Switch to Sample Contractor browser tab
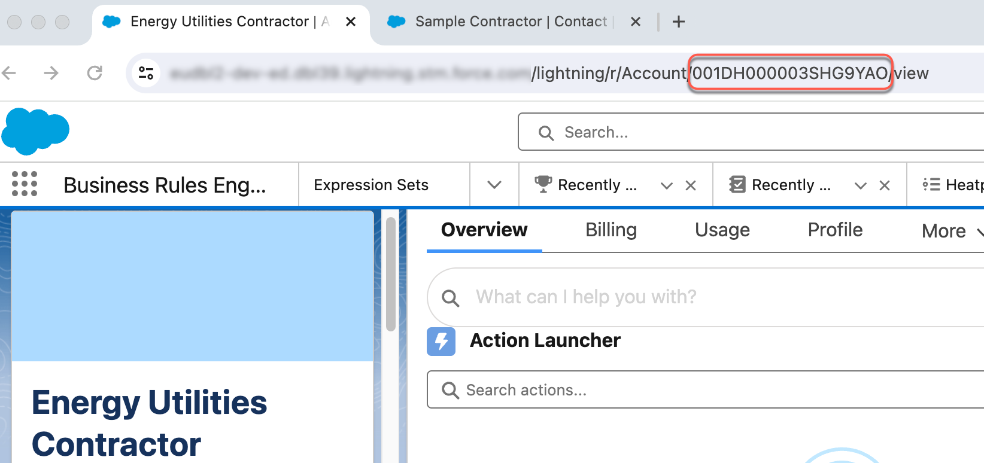984x463 pixels. pyautogui.click(x=511, y=22)
